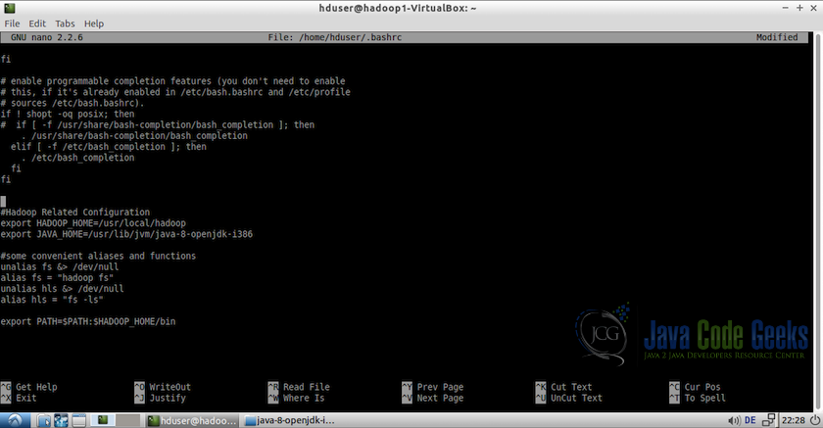Maximize the terminal window with plus button
This screenshot has height=428, width=823.
pyautogui.click(x=799, y=8)
